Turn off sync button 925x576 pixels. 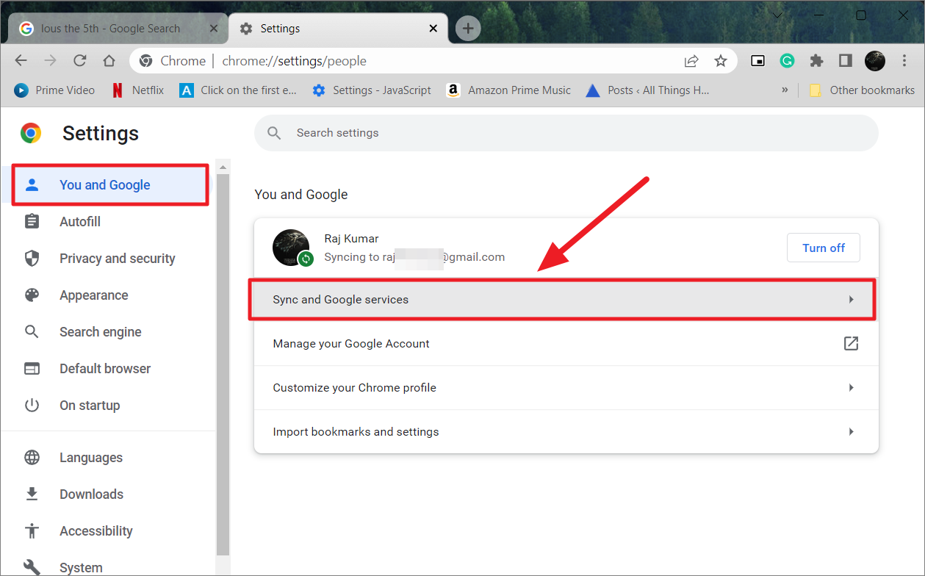click(824, 248)
